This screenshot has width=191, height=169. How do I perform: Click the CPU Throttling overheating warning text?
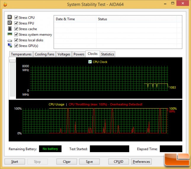[105, 104]
